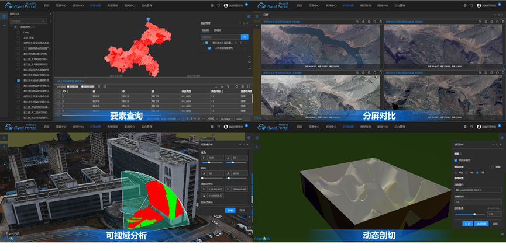Click first 视角 slider under 60.0 value
506x251 pixels.
click(212, 163)
